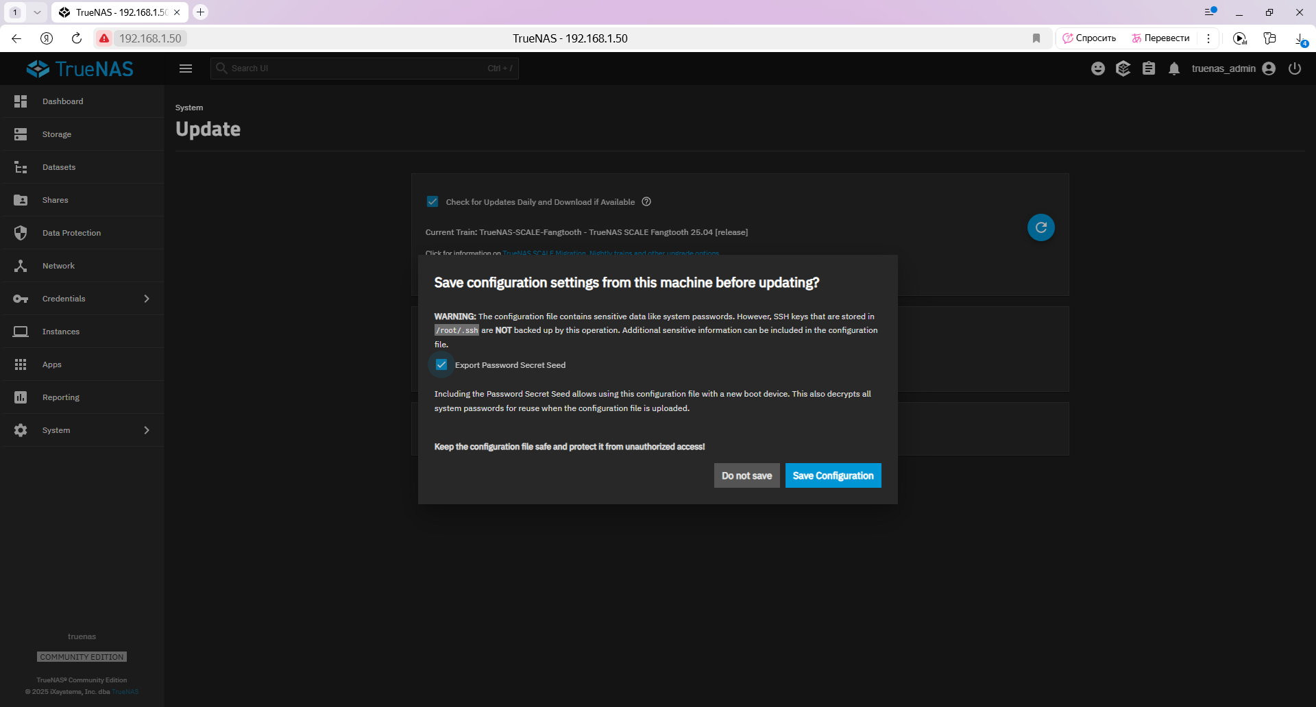Select the TrueNAS - 192.168.1.50 browser tab
Viewport: 1316px width, 707px height.
pyautogui.click(x=120, y=12)
